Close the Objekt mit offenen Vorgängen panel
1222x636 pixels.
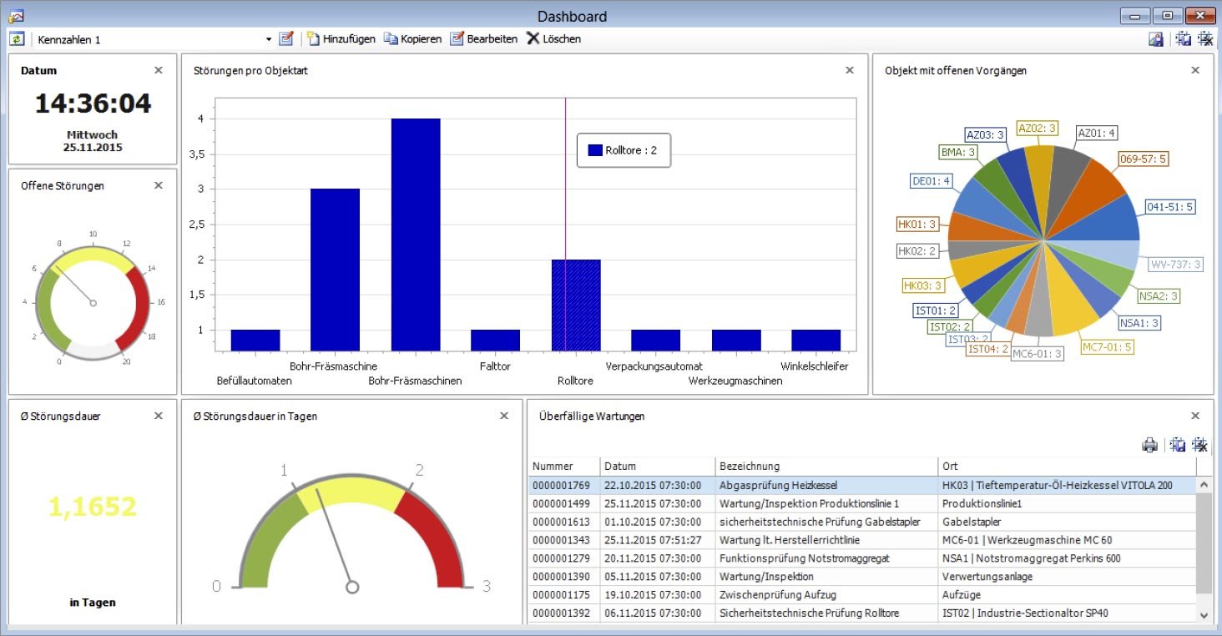pyautogui.click(x=1195, y=70)
